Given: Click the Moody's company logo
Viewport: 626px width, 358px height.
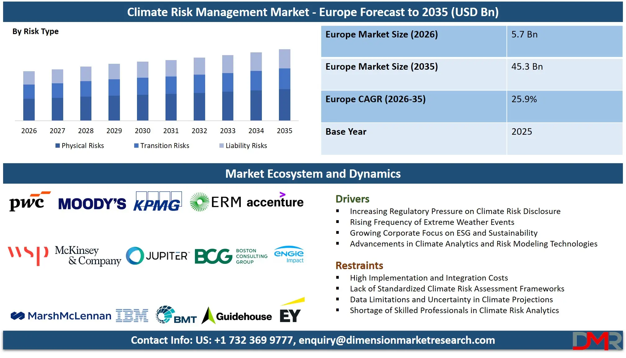Looking at the screenshot, I should [92, 203].
